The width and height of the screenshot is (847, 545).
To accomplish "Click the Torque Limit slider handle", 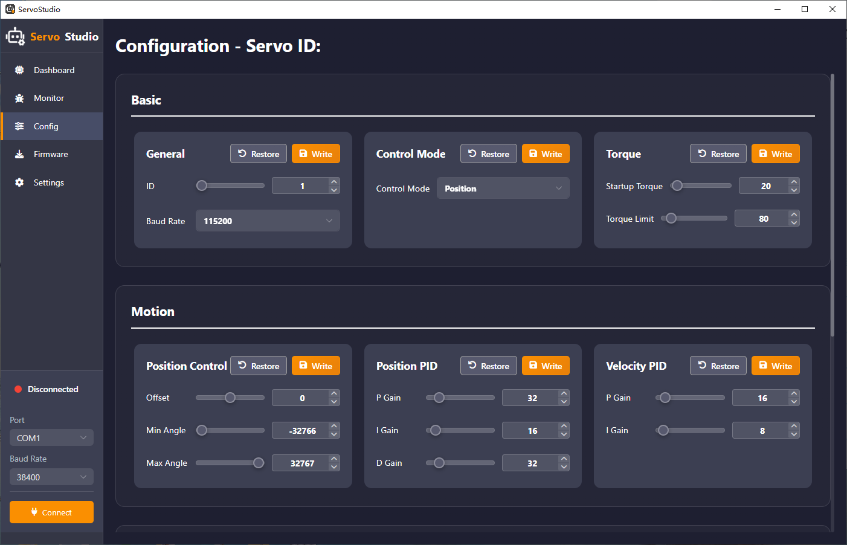I will tap(671, 218).
